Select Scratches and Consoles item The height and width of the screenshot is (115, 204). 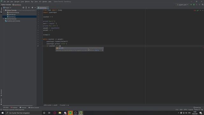click(x=13, y=21)
